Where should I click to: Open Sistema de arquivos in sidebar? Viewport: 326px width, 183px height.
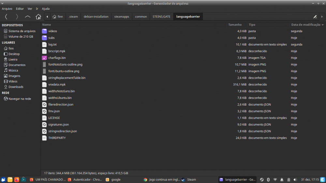20,31
